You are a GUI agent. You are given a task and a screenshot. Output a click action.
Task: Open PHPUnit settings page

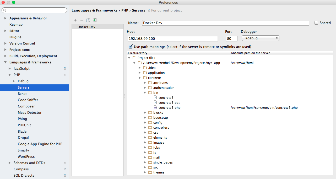pos(24,125)
